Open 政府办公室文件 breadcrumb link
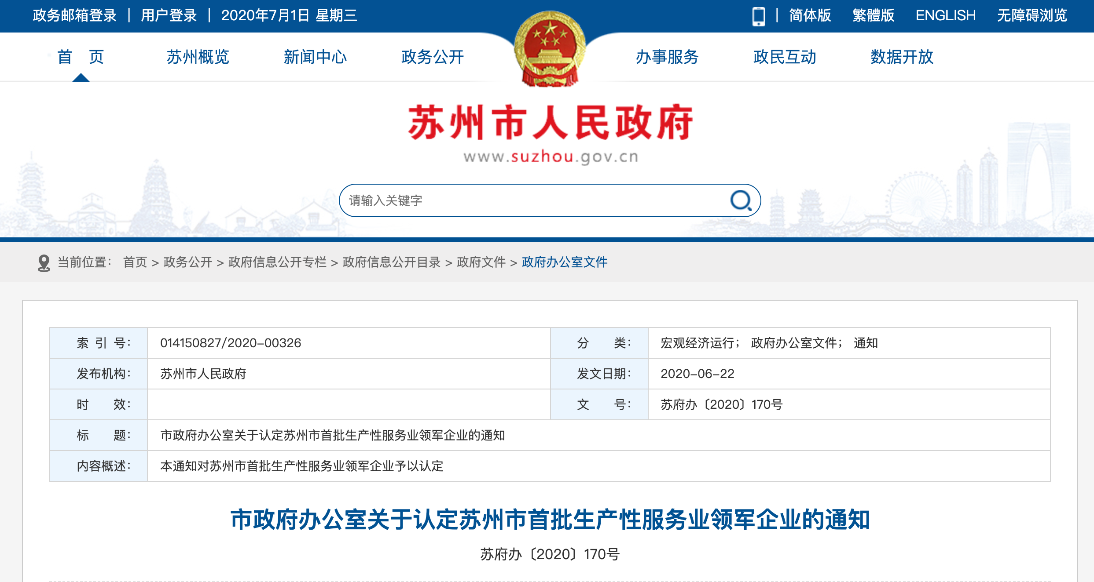The height and width of the screenshot is (582, 1094). point(565,262)
